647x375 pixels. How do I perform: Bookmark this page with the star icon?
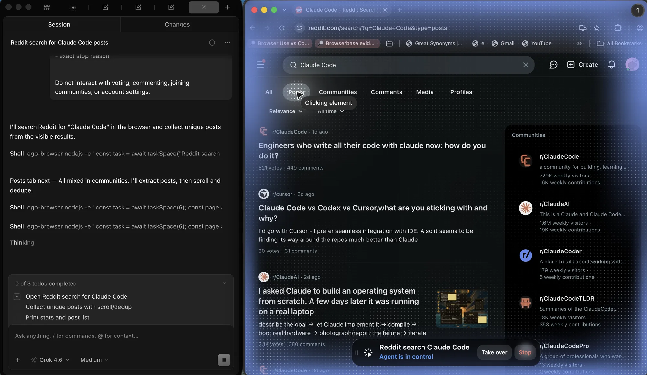[x=597, y=28]
